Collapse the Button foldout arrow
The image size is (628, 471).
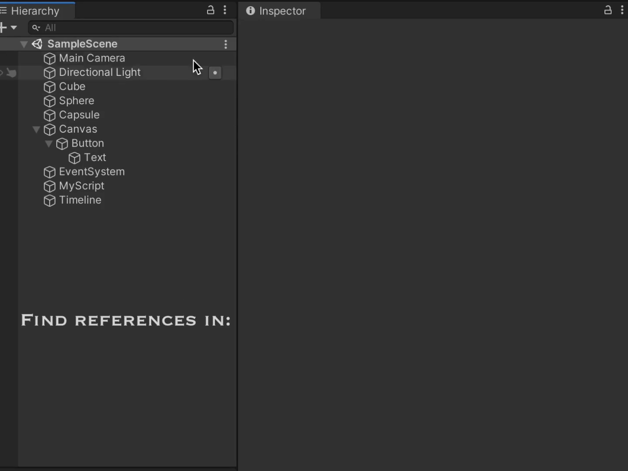[49, 143]
